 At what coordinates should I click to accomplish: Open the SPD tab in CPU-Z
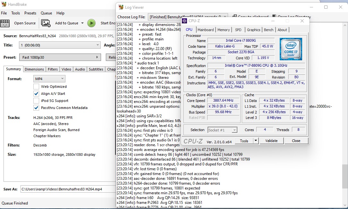(238, 30)
